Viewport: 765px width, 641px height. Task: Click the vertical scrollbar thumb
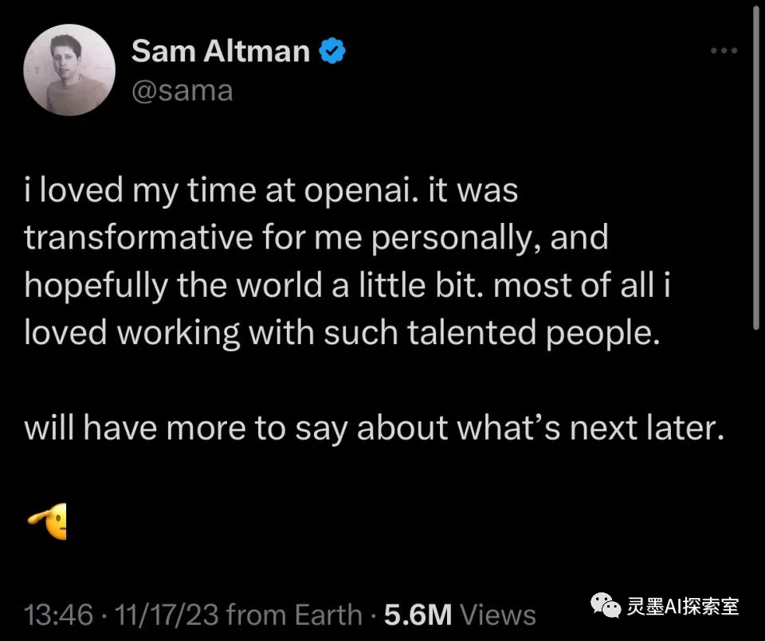coord(755,167)
